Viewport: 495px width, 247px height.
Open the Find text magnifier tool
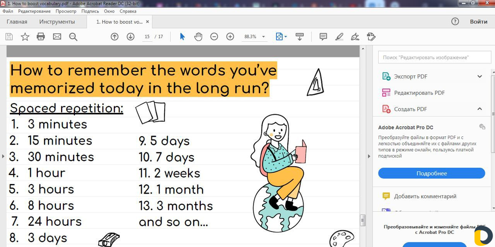pos(73,37)
